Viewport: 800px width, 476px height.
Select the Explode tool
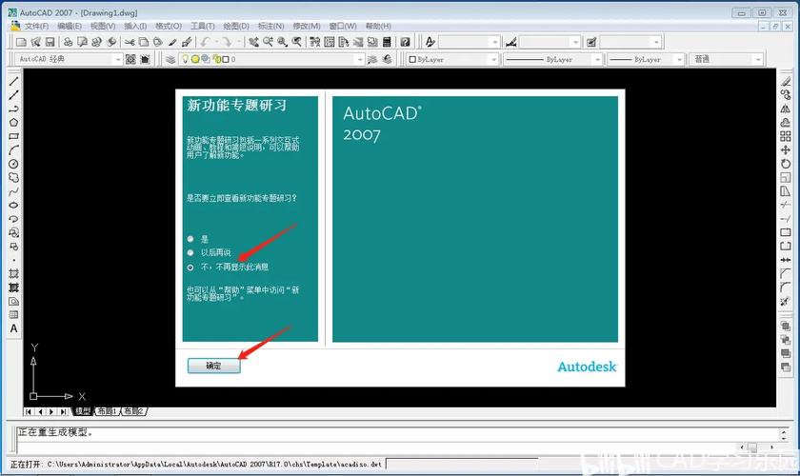[786, 302]
